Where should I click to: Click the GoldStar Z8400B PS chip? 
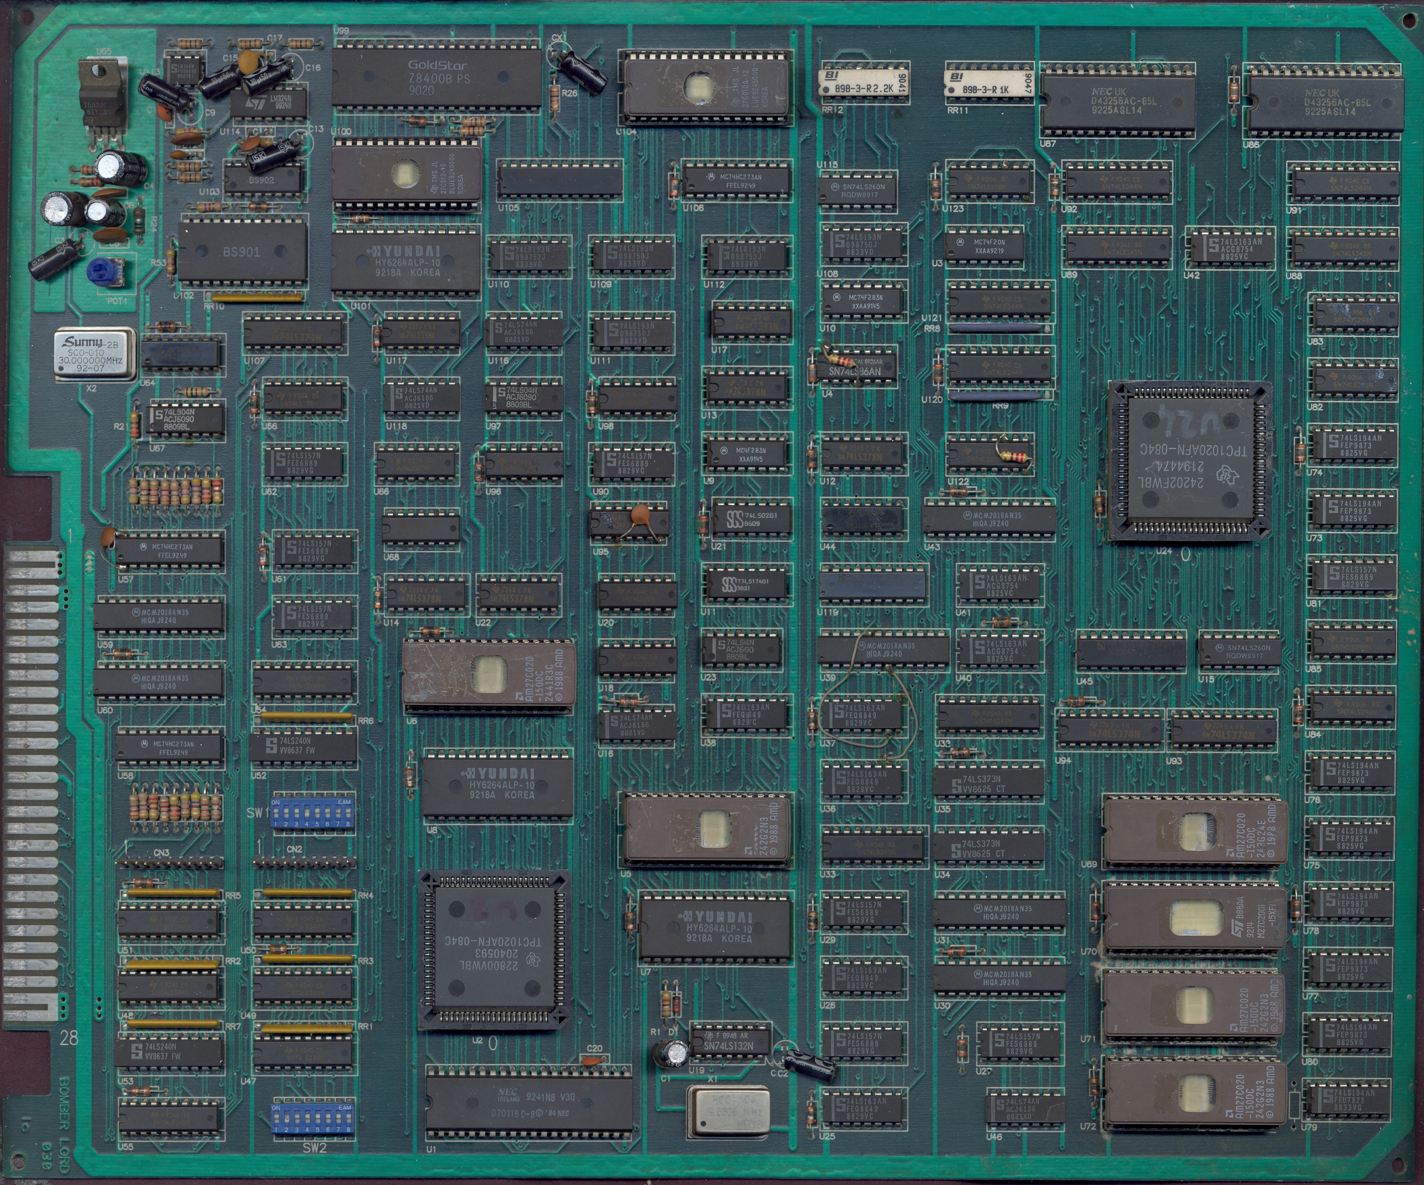point(437,78)
